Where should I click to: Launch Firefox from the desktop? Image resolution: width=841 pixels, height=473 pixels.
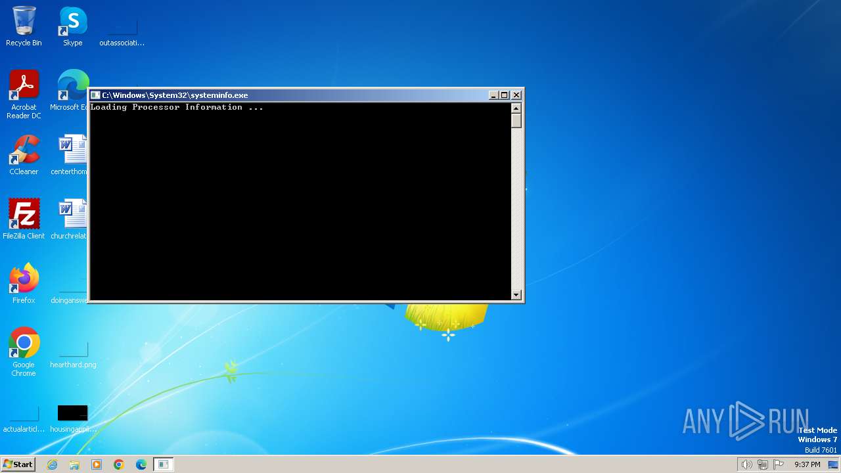[x=24, y=284]
